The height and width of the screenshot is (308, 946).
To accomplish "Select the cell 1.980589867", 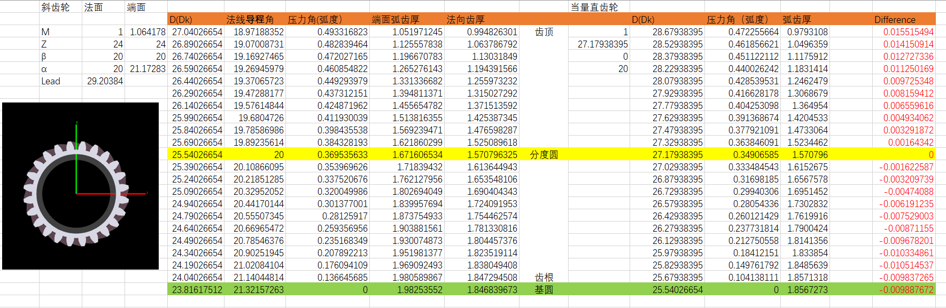I will (417, 278).
